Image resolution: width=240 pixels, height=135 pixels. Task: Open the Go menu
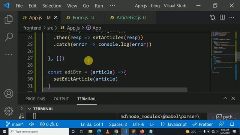(86, 6)
